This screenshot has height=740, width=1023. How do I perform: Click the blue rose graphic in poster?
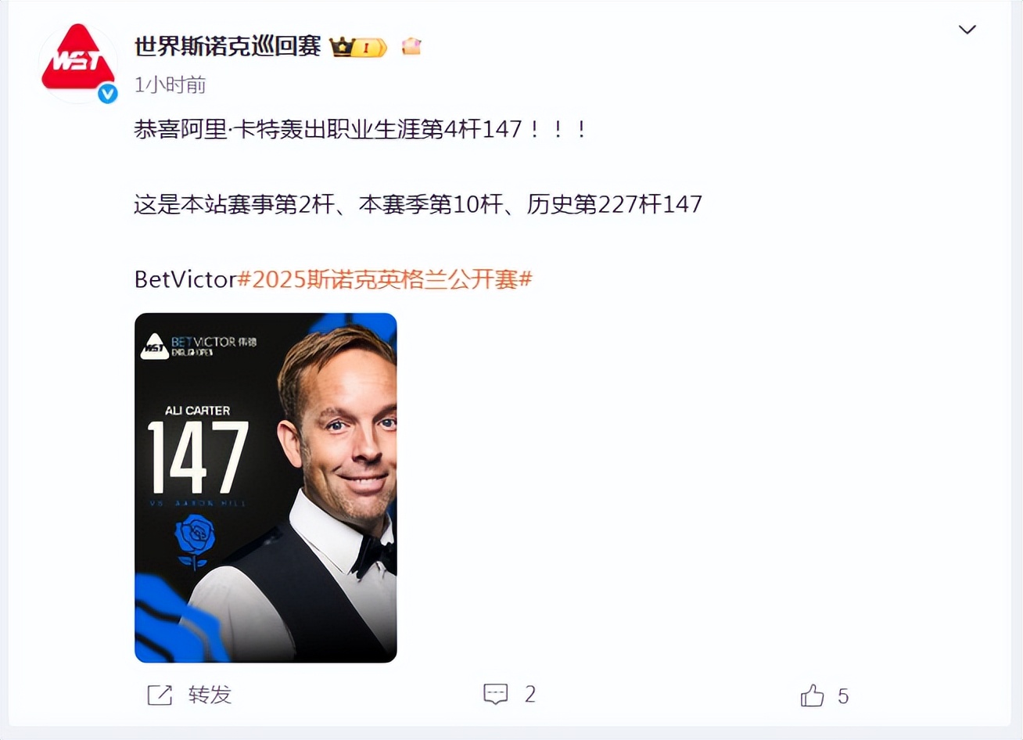[x=195, y=541]
